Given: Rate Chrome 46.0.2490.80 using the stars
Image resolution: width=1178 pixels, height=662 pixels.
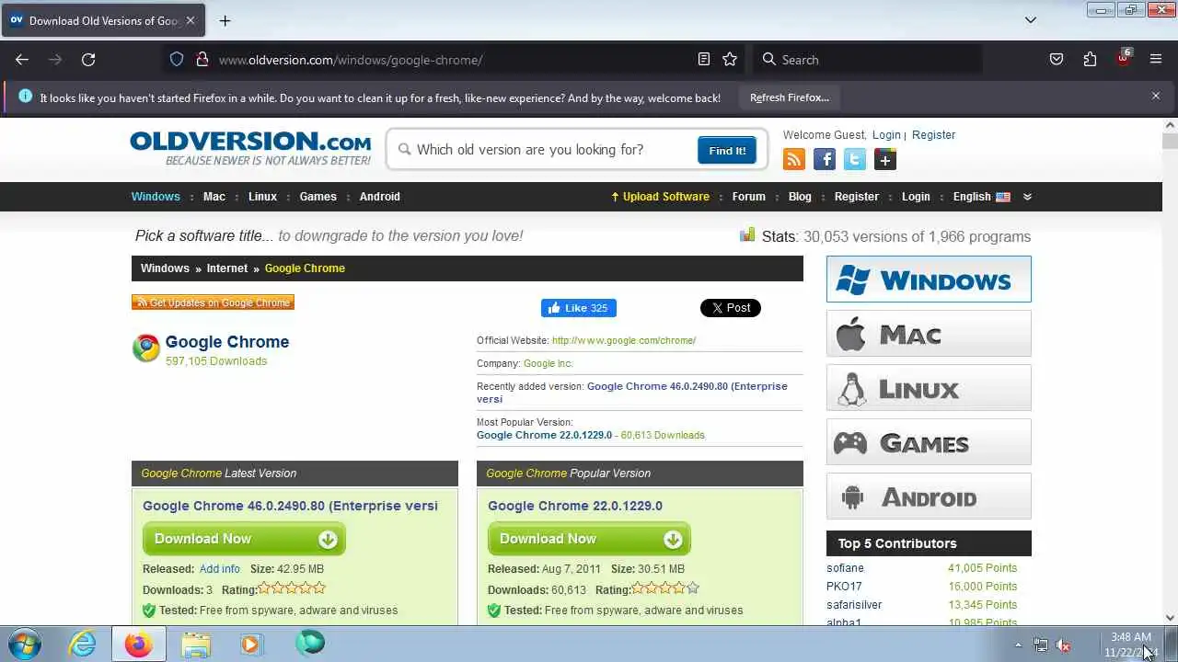Looking at the screenshot, I should pos(292,588).
